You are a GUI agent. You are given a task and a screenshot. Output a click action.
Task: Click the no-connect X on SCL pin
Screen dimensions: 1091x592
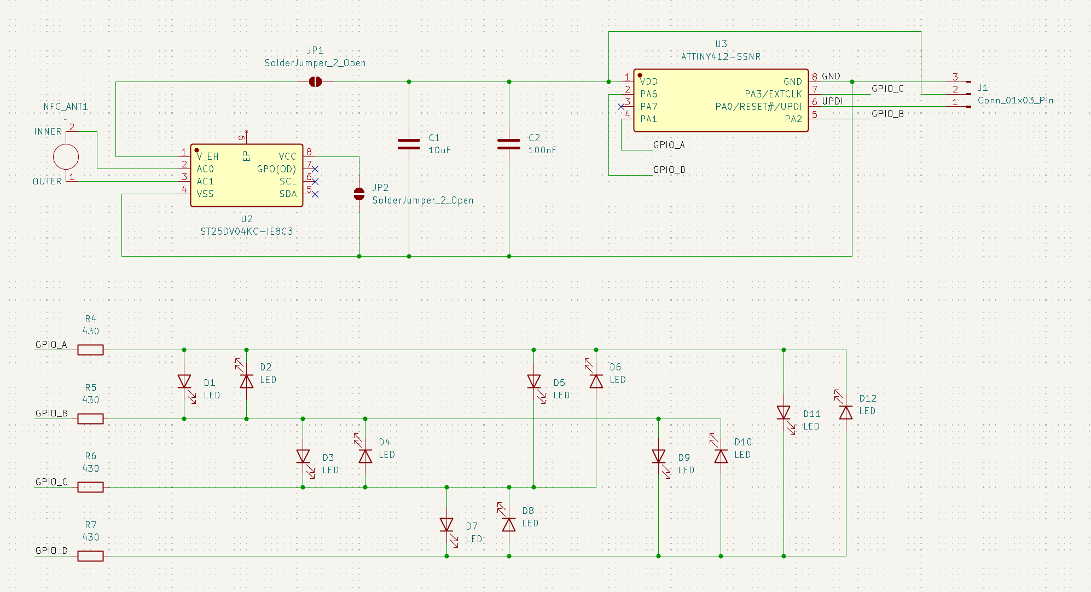(x=315, y=182)
